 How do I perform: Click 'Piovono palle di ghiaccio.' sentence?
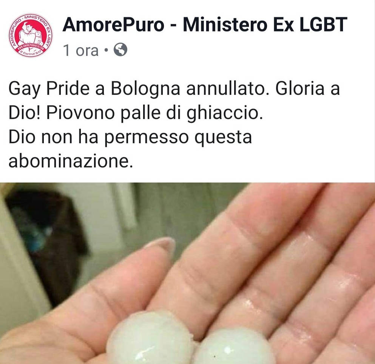[x=154, y=113]
